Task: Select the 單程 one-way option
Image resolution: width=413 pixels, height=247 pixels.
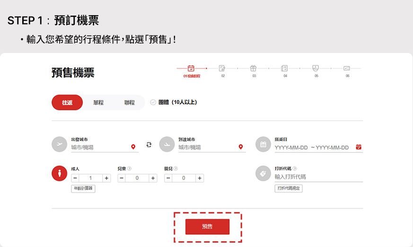Action: pyautogui.click(x=98, y=103)
